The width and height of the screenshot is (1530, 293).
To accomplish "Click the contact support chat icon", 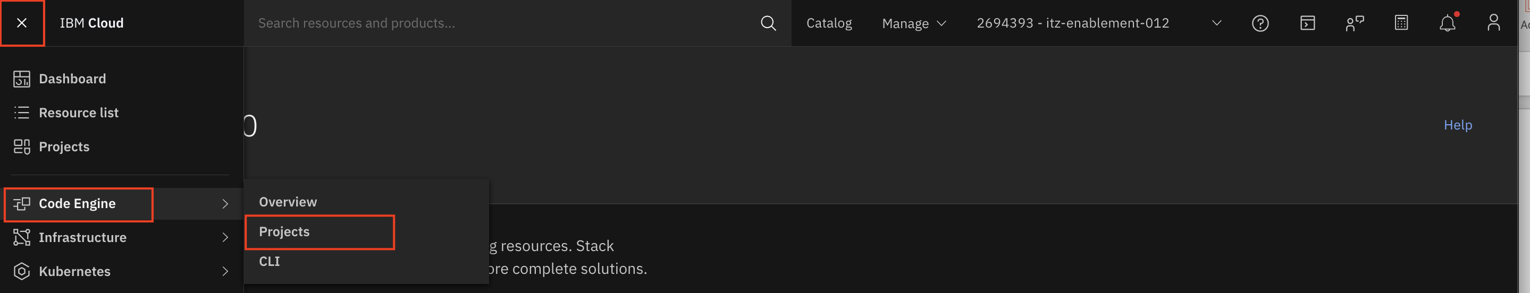I will tap(1354, 23).
